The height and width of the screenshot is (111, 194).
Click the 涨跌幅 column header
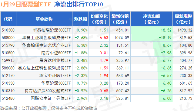(x=81, y=19)
